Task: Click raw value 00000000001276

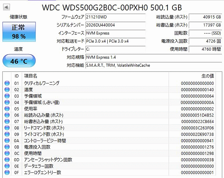Action: tap(197, 147)
